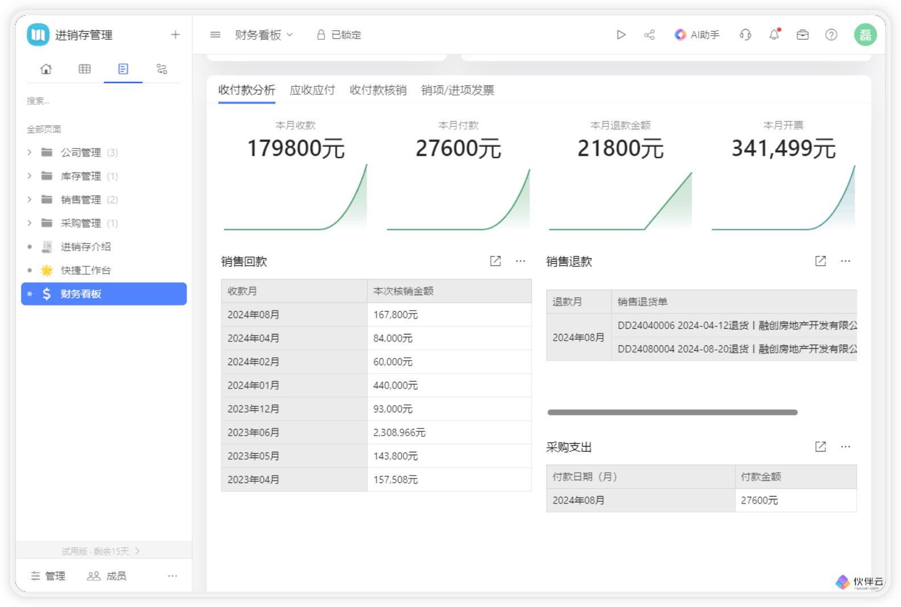Viewport: 901px width, 607px height.
Task: Click the DD24040006 return order entry
Action: click(734, 325)
